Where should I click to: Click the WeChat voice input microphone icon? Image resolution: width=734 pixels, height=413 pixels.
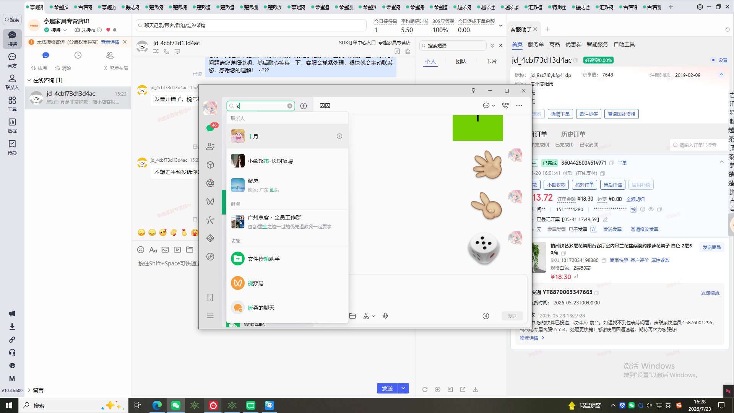385,316
